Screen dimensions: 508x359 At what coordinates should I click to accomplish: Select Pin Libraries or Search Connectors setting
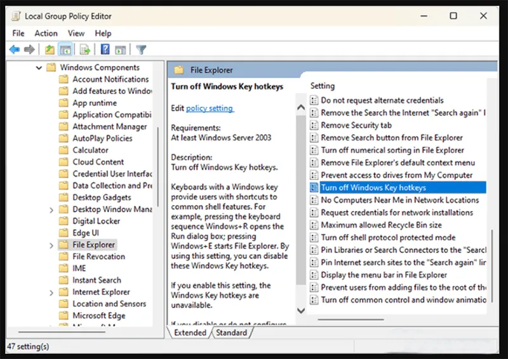[x=403, y=250]
